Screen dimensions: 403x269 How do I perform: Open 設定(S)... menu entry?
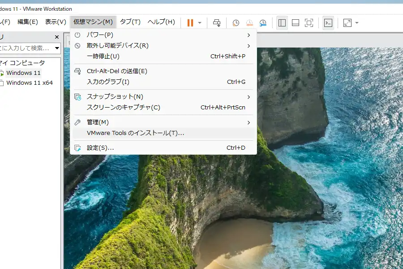click(x=163, y=148)
